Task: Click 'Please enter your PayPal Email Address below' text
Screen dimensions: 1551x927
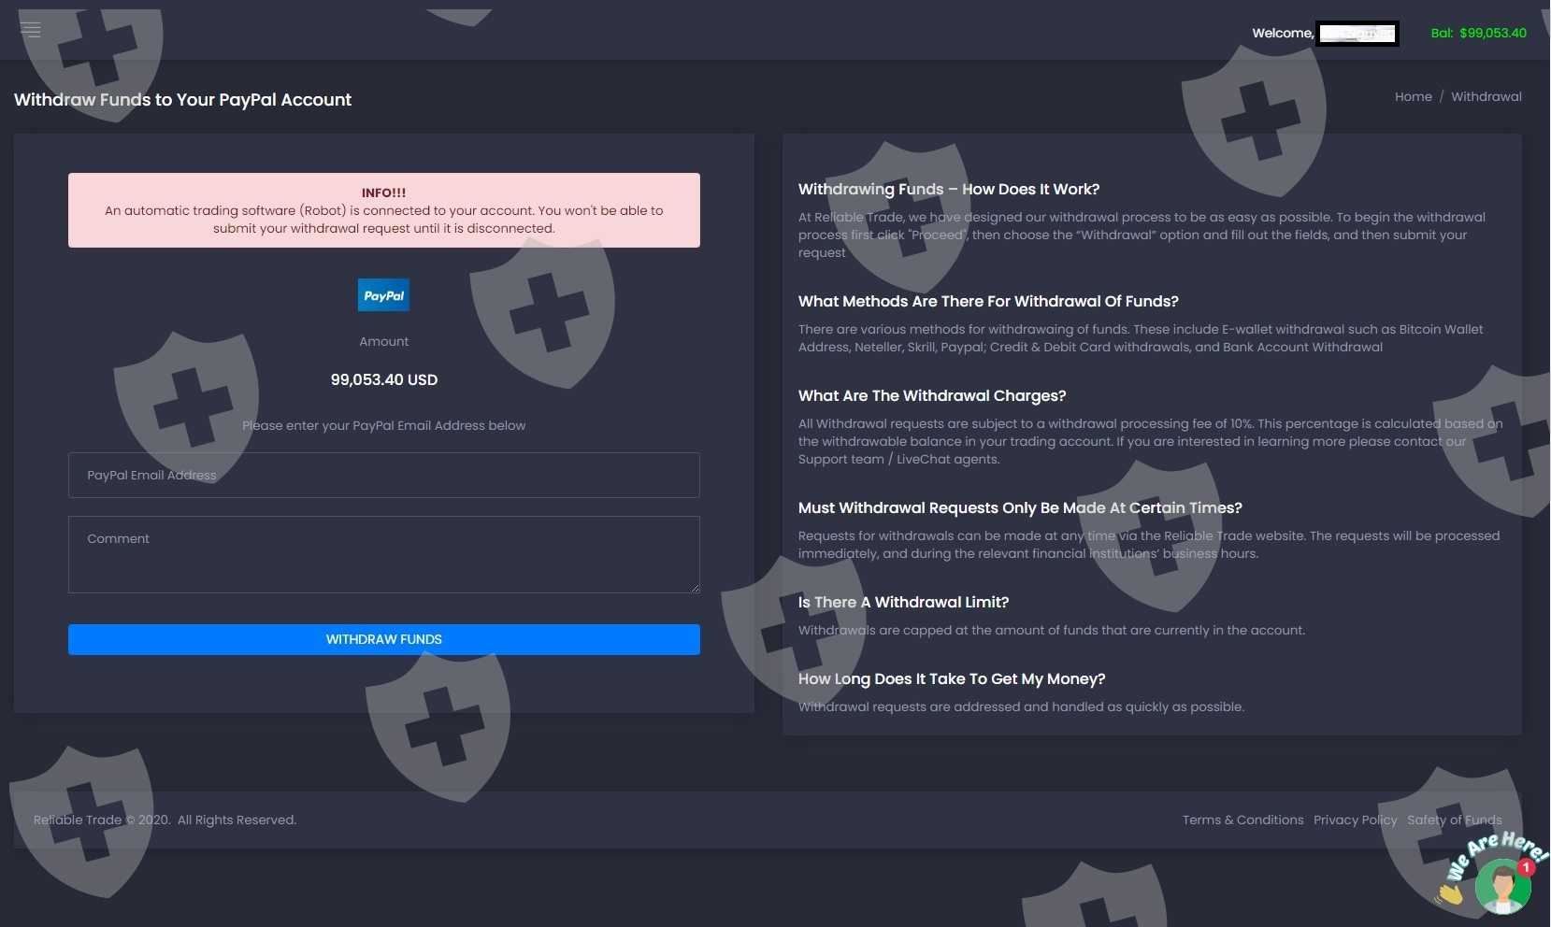Action: point(383,425)
